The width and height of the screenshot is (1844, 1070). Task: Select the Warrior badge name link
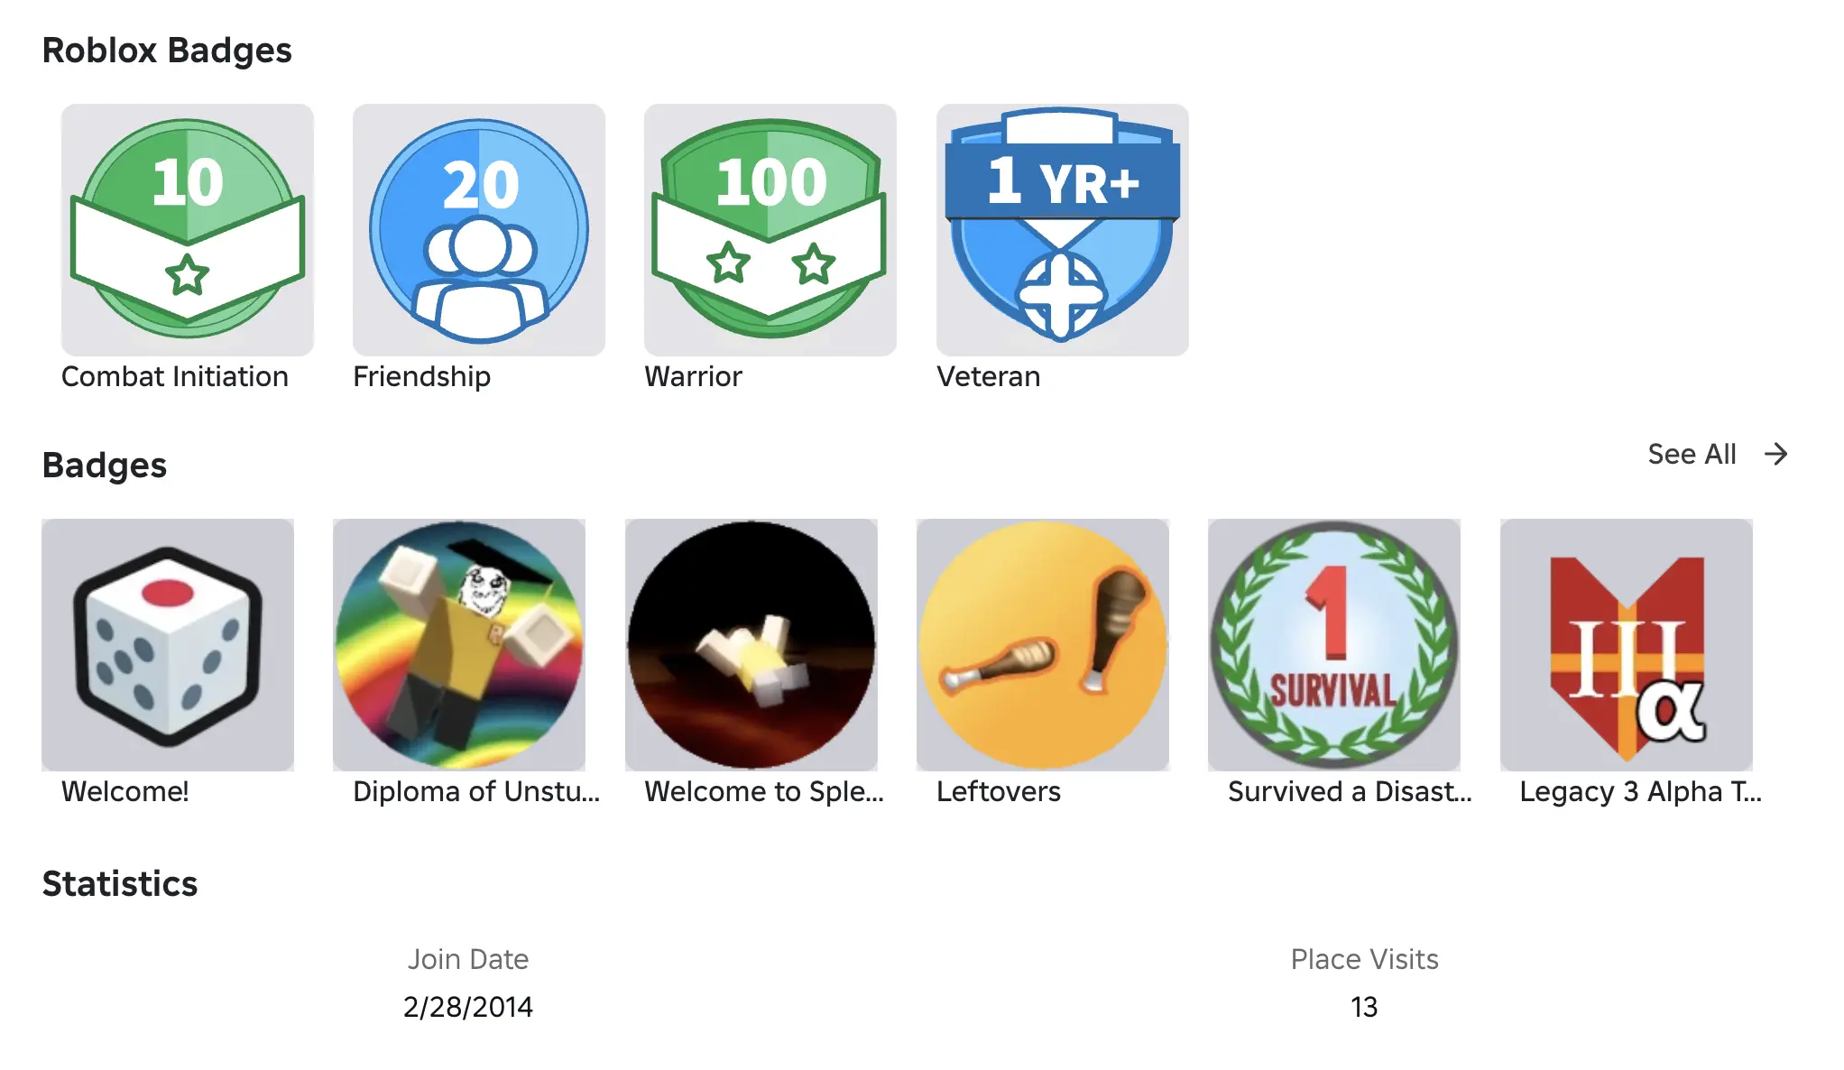click(693, 376)
